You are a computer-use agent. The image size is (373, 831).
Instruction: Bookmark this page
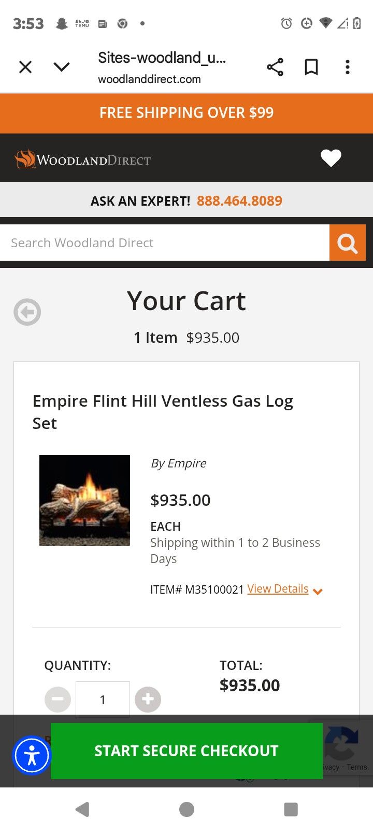pos(311,67)
